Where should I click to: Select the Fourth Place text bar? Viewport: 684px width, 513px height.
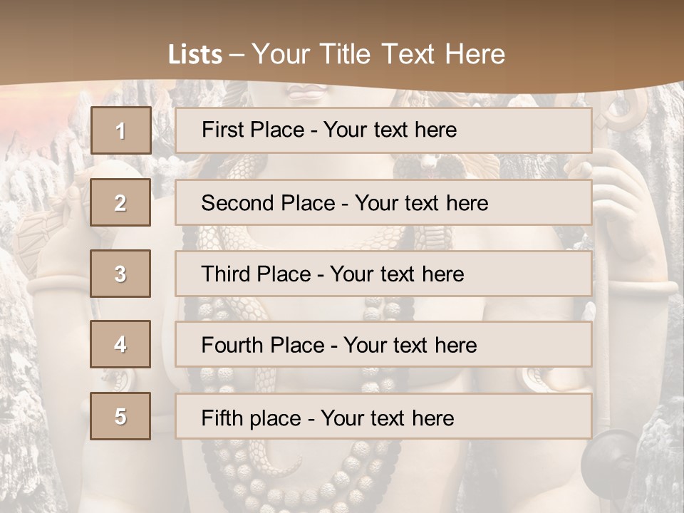[x=383, y=344]
